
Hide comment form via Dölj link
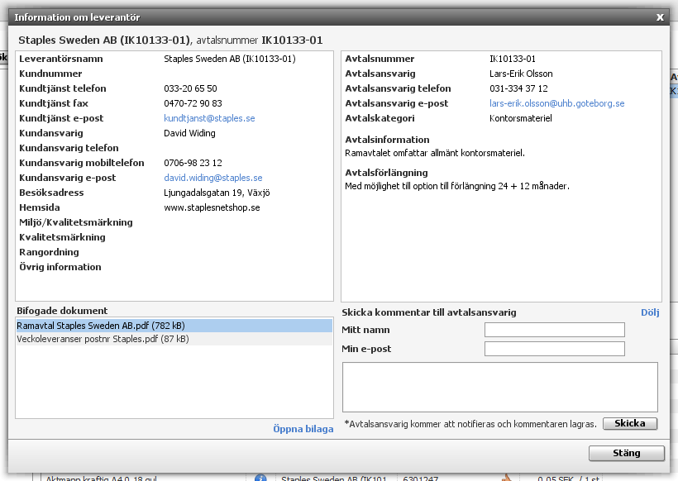click(x=650, y=312)
